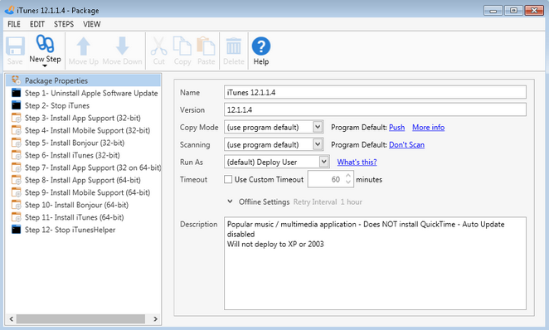Viewport: 549px width, 330px height.
Task: Click the install icon of Step 11 iTunes (64-bit)
Action: point(16,217)
